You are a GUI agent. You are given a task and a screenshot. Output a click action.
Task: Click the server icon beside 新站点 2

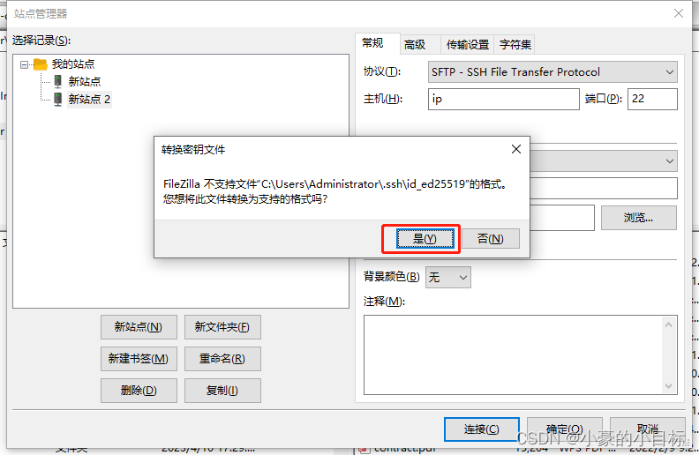pyautogui.click(x=58, y=99)
